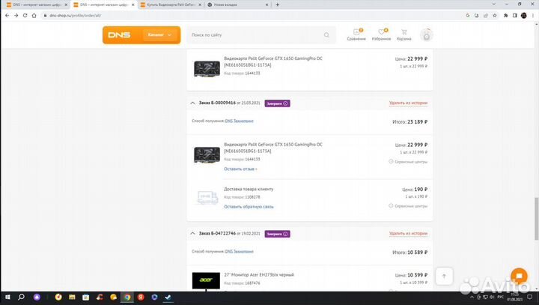Click Завершен status badge on order Б-04722746
Screen dimensions: 539x305
click(x=277, y=234)
